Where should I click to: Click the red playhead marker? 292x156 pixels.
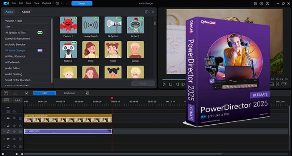112,98
